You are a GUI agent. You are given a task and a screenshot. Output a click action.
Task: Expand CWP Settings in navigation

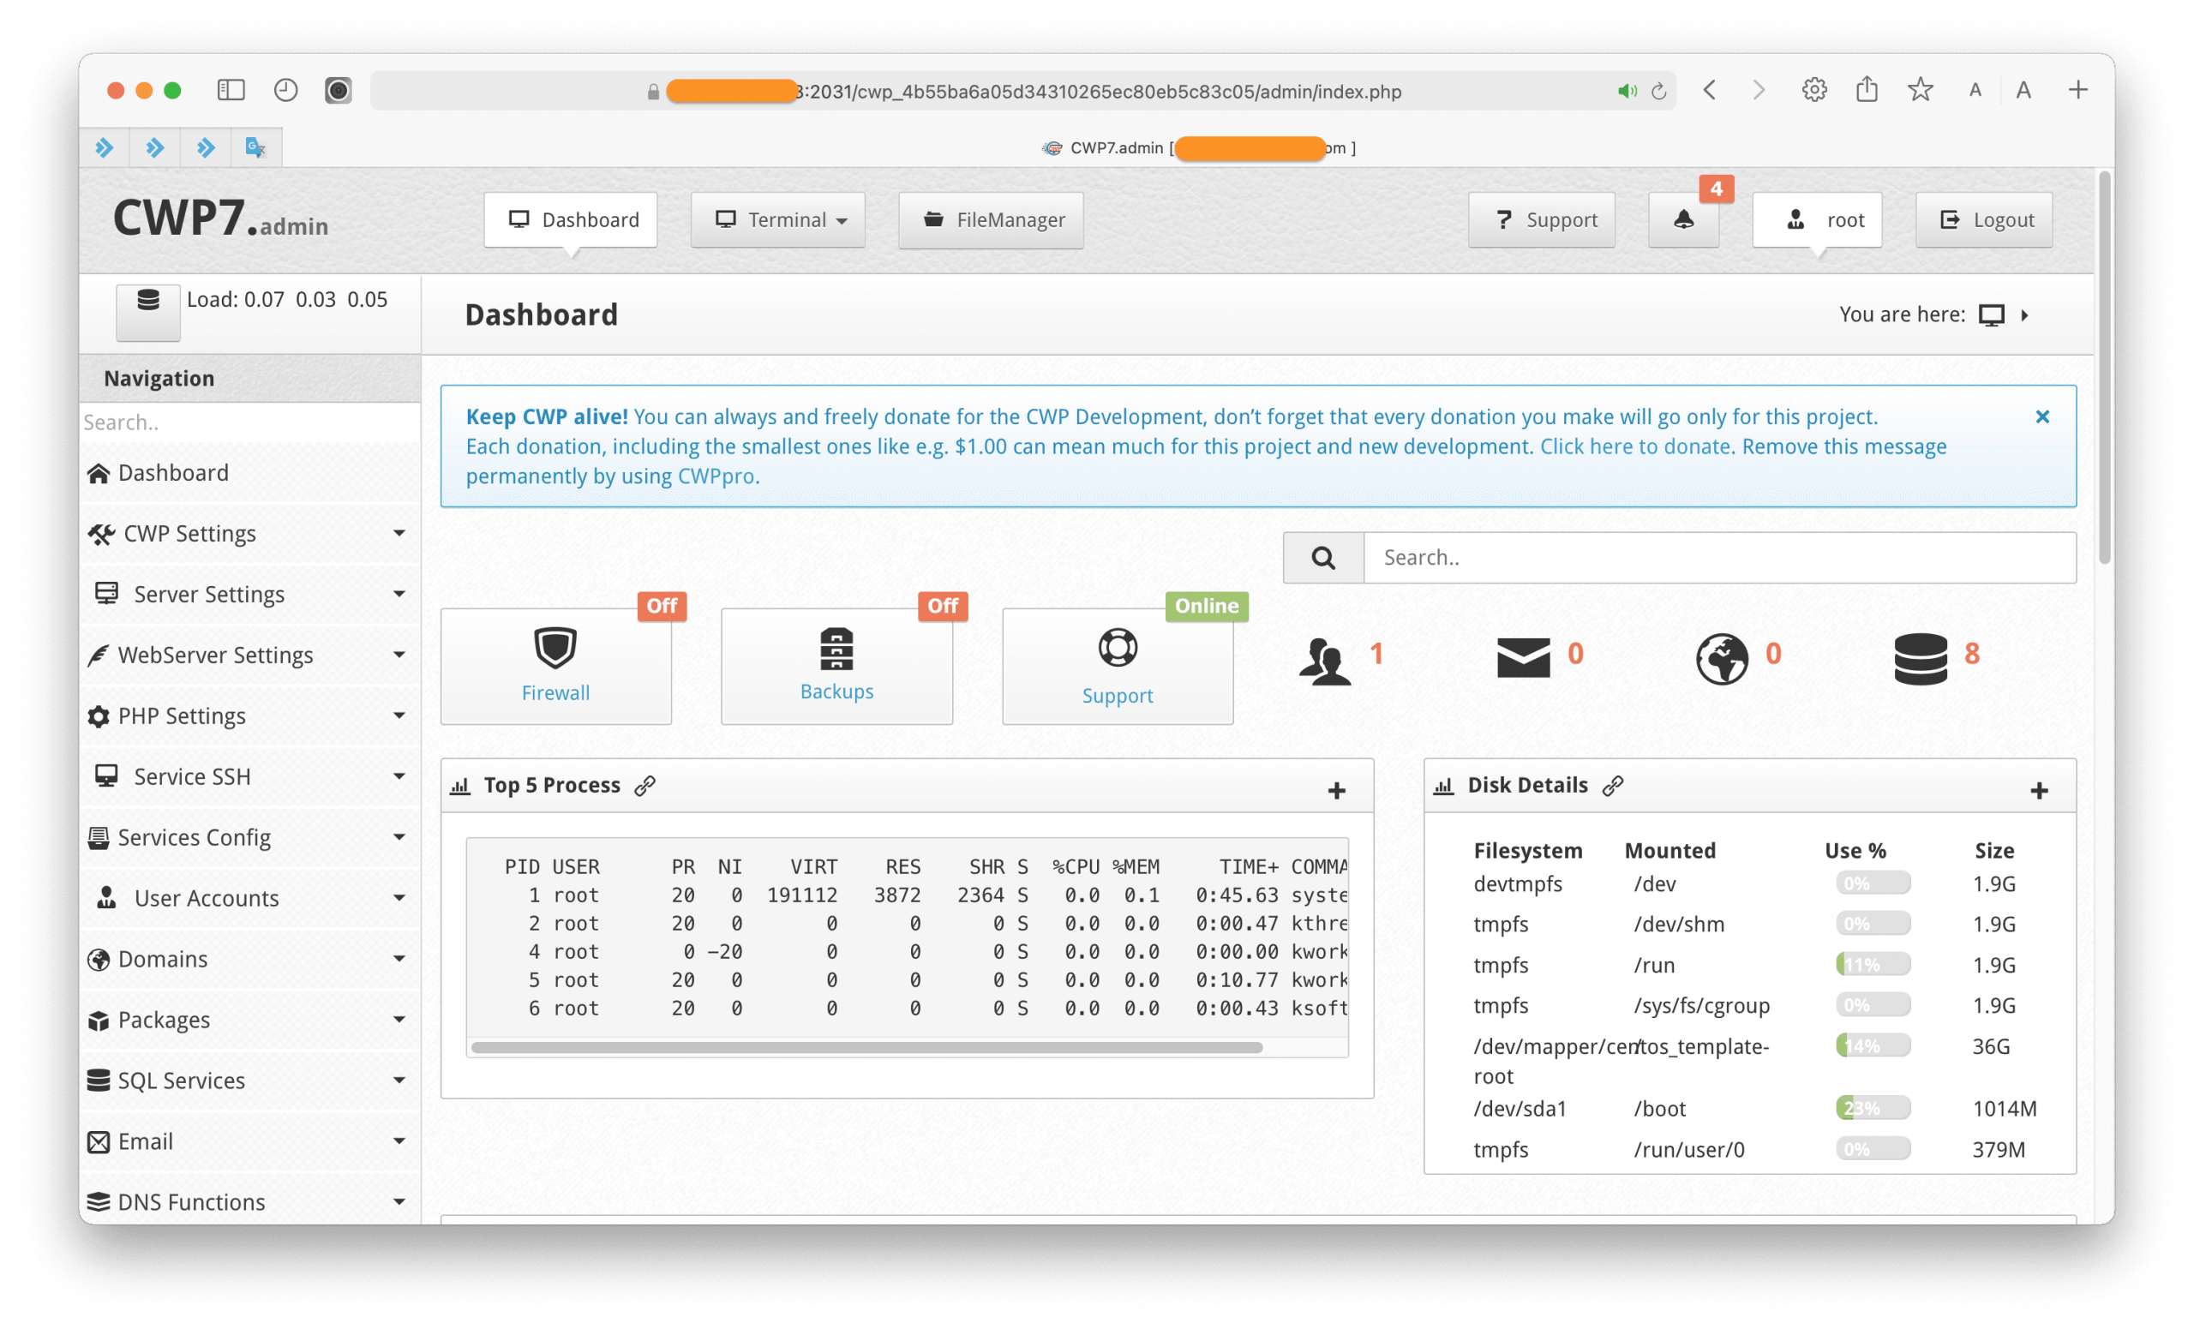pos(248,533)
